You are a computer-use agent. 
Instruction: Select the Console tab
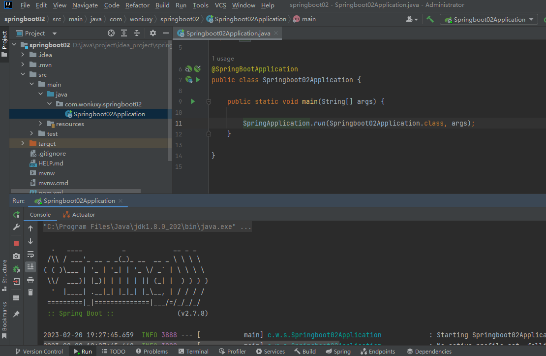[40, 215]
